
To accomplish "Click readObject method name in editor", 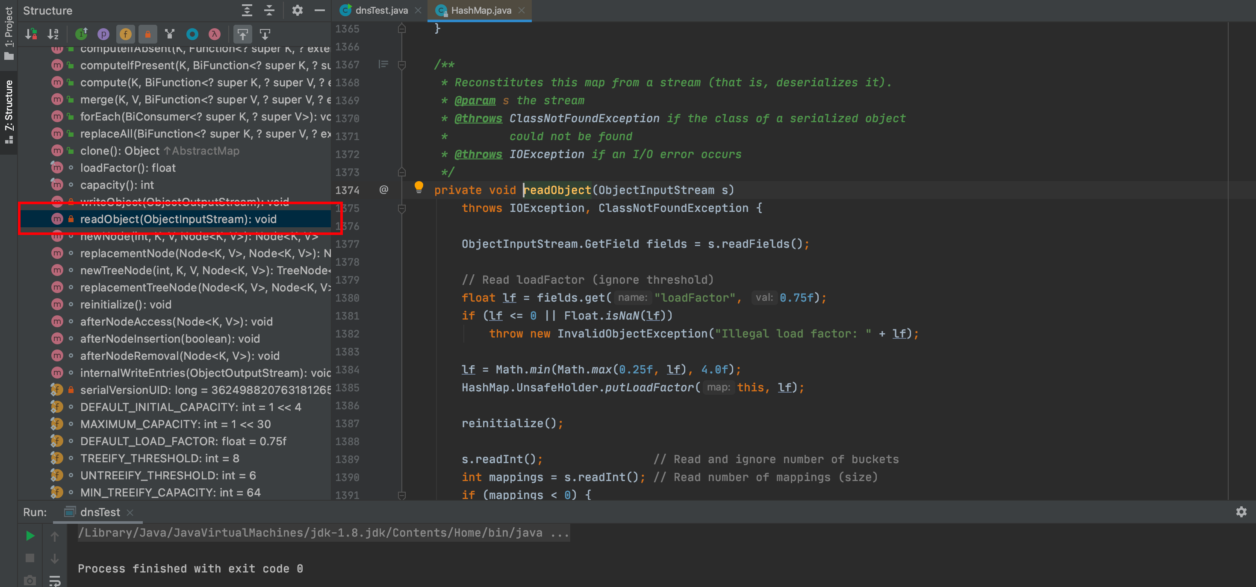I will [x=557, y=190].
